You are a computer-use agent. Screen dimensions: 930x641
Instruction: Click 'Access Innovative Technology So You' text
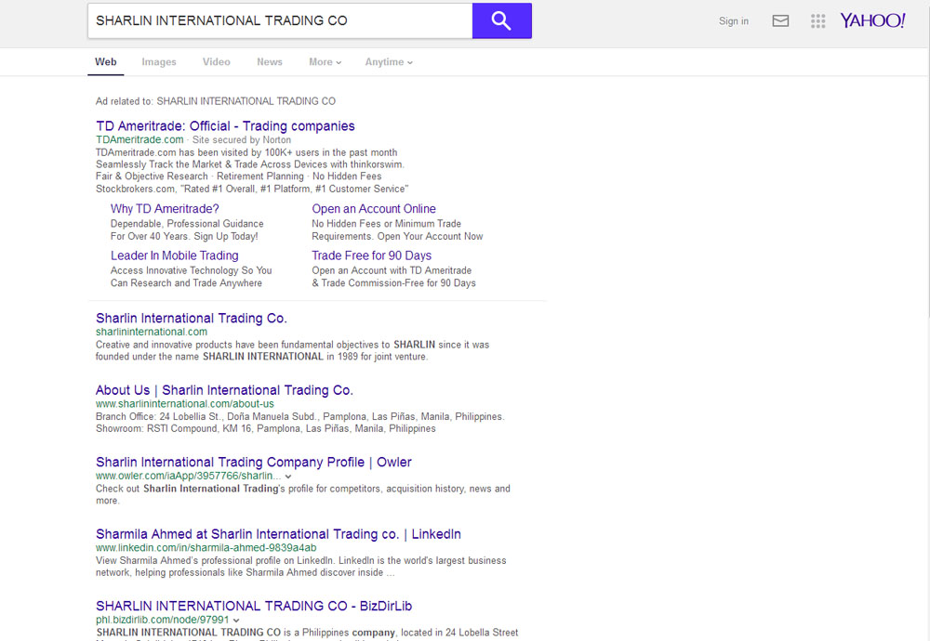(191, 270)
